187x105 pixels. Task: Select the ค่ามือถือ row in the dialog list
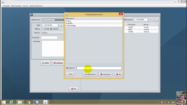point(94,23)
